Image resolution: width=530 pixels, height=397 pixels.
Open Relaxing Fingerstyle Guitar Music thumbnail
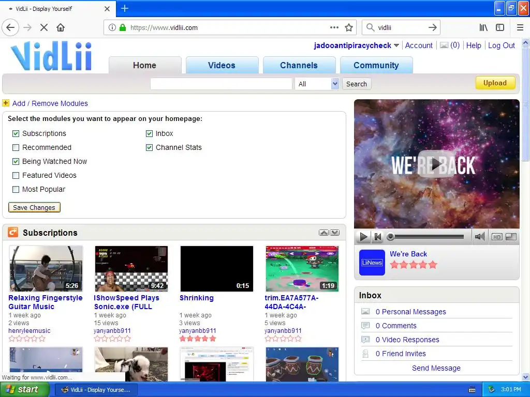46,269
